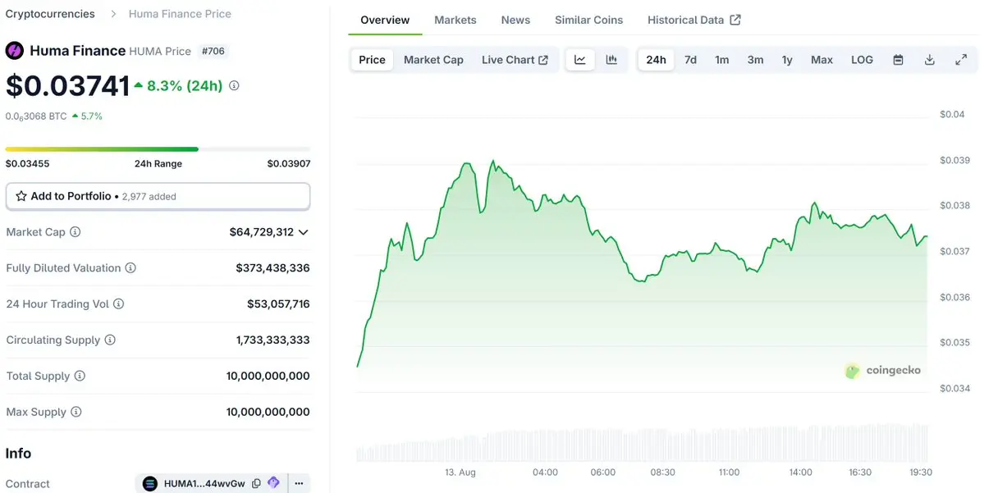Viewport: 984px width, 493px height.
Task: Switch to the candlestick chart view icon
Action: tap(611, 60)
